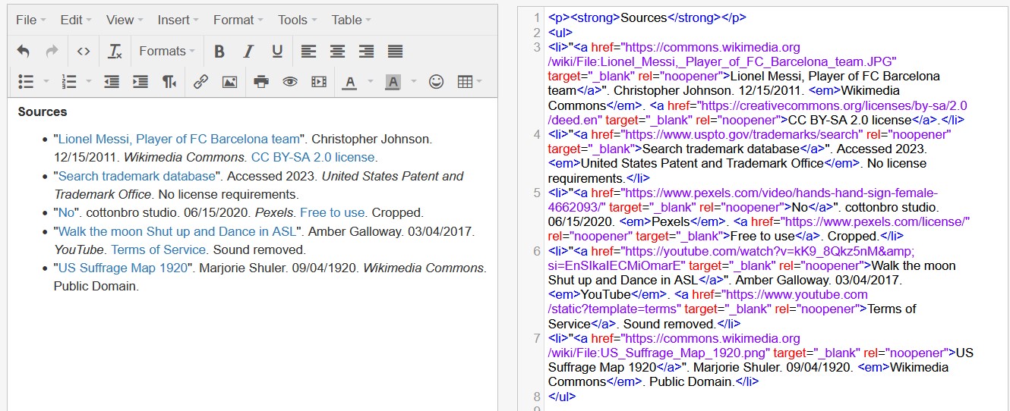Open the Insert menu
The height and width of the screenshot is (411, 1010).
point(178,20)
